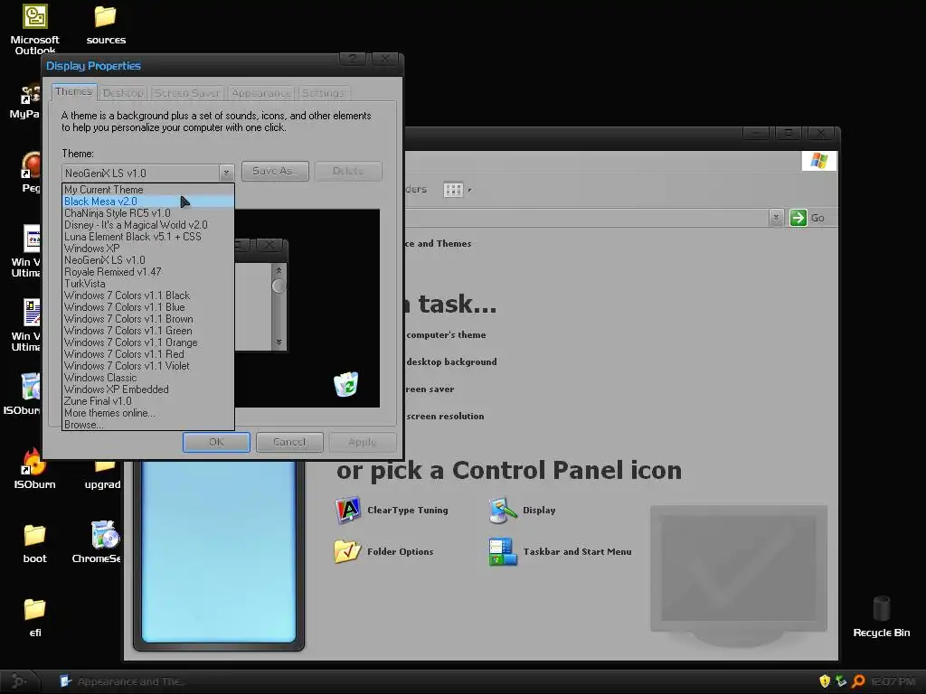Click Appearance and Themes taskbar button

point(121,681)
